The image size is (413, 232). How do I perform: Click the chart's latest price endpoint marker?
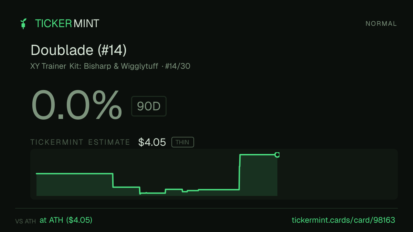coord(277,155)
